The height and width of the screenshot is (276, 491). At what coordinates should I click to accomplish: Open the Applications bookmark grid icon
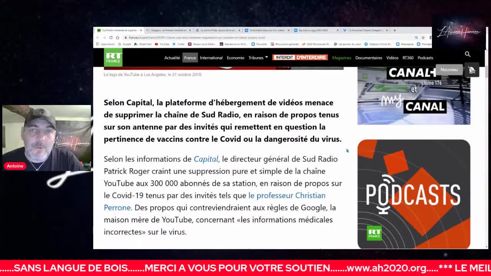click(98, 44)
